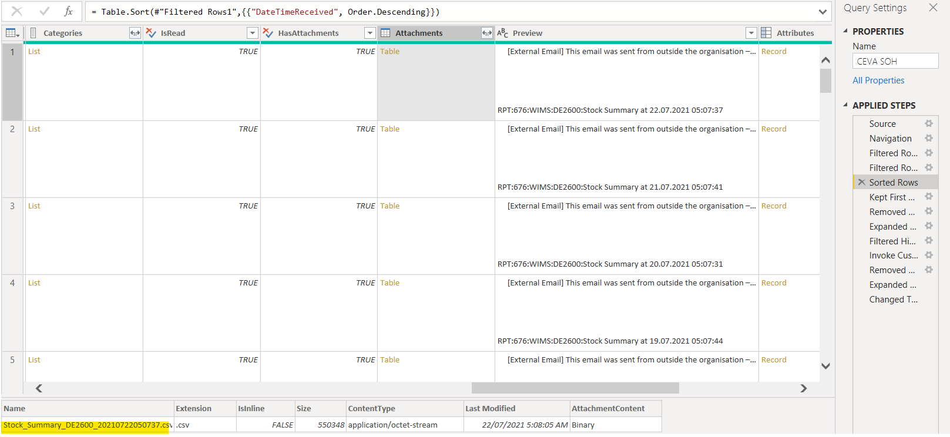Open the IsRead column filter dropdown
This screenshot has width=950, height=437.
click(x=253, y=33)
